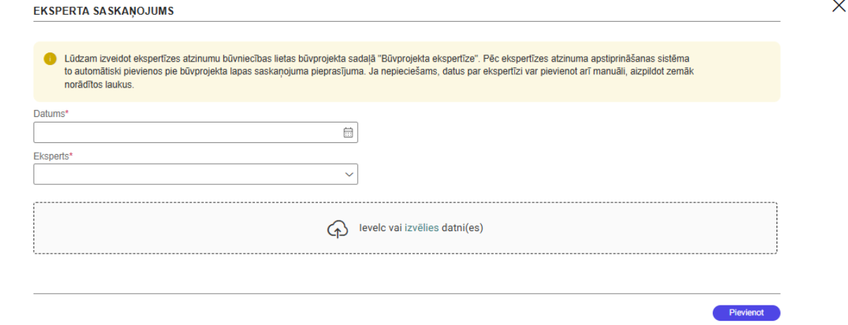Click the Eksperts field label
848x325 pixels.
pos(50,156)
